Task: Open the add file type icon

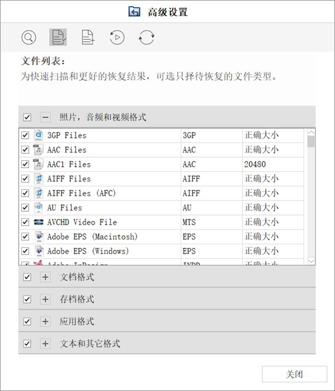Action: pos(88,37)
